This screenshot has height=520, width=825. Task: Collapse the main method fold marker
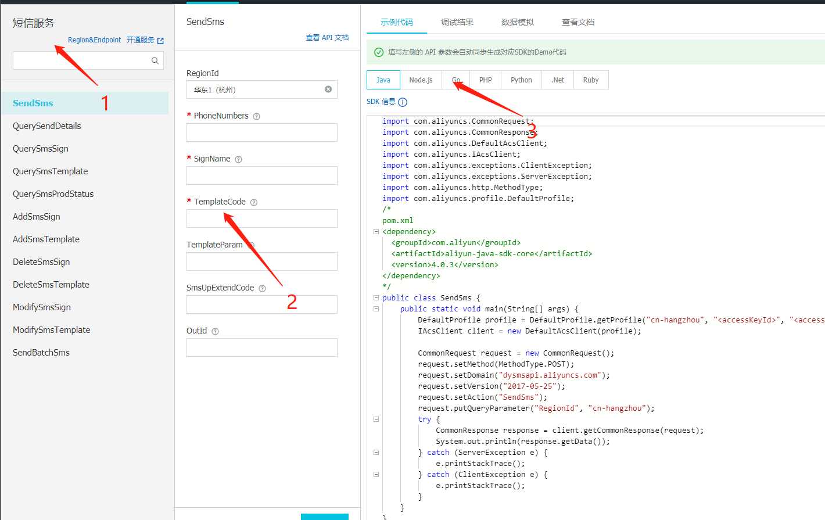[x=376, y=309]
